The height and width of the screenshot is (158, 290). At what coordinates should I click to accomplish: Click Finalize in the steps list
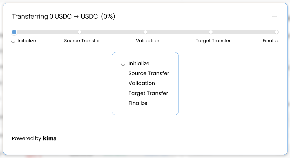(138, 103)
